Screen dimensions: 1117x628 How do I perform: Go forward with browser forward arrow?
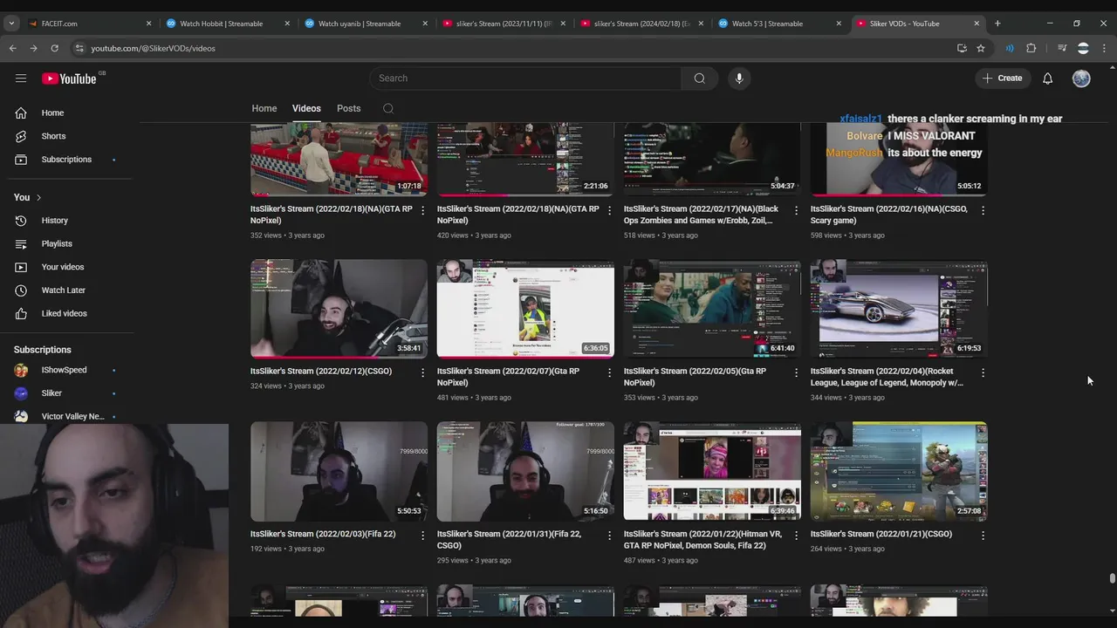33,48
